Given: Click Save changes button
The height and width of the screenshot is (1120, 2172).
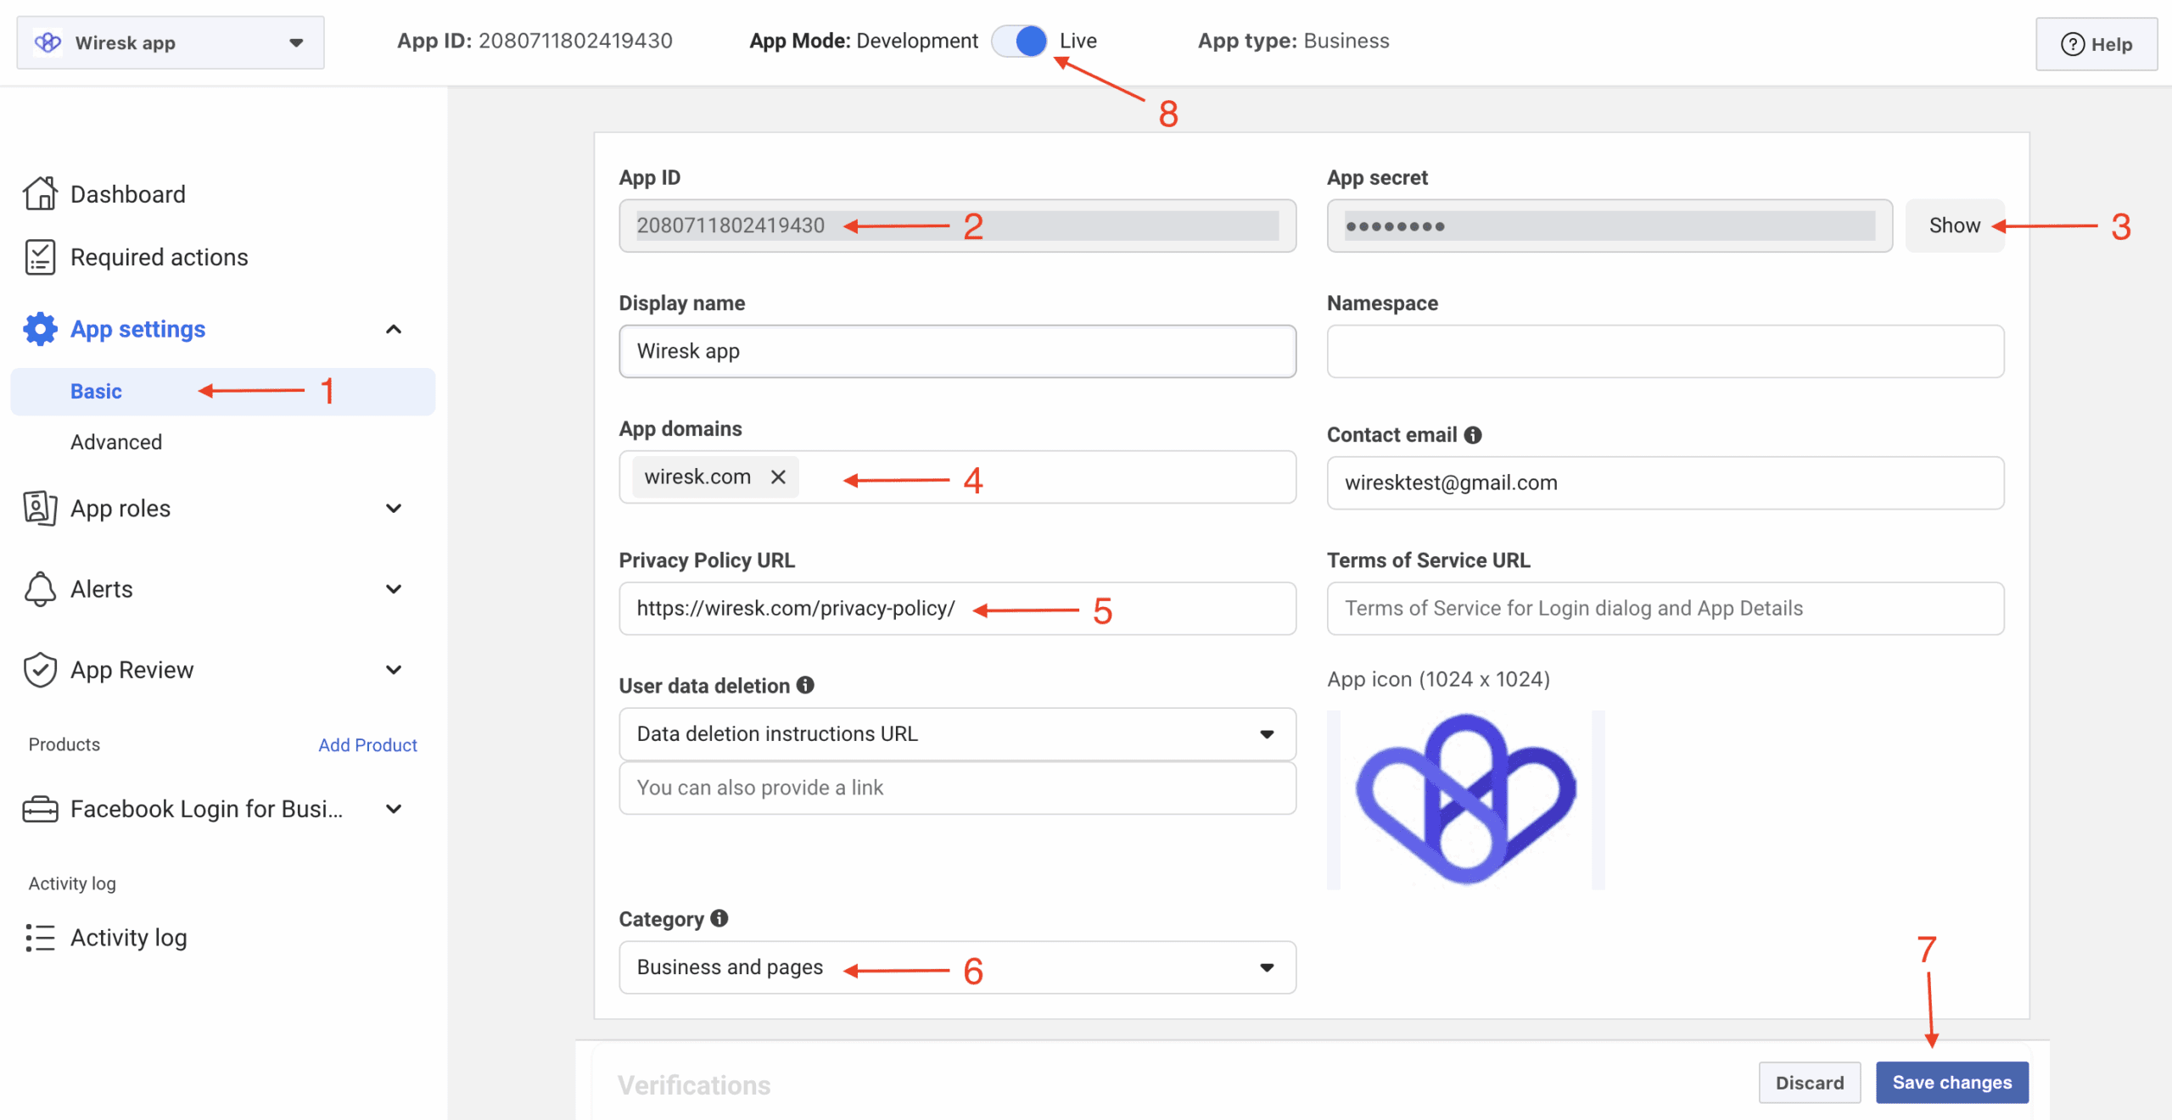Looking at the screenshot, I should click(x=1951, y=1083).
